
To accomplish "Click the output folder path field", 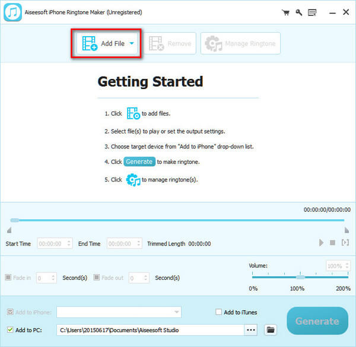I will tap(150, 329).
